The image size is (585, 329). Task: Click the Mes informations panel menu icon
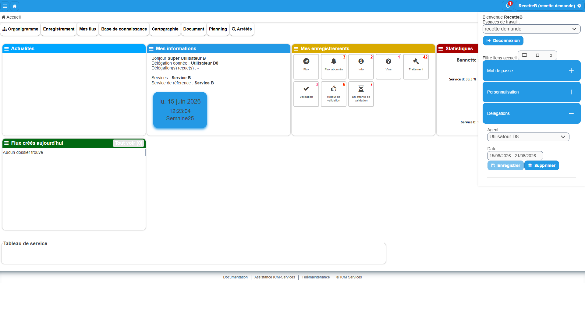coord(151,49)
